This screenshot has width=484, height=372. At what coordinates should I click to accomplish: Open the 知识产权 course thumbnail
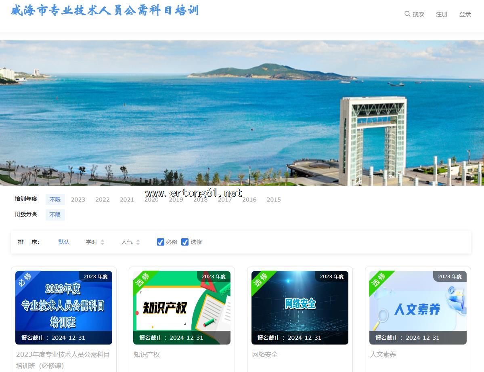coord(182,307)
